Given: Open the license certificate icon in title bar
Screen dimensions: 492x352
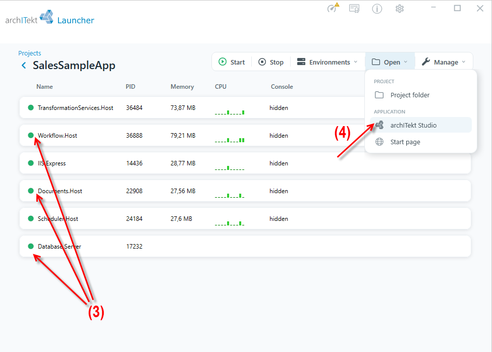Looking at the screenshot, I should coord(354,9).
